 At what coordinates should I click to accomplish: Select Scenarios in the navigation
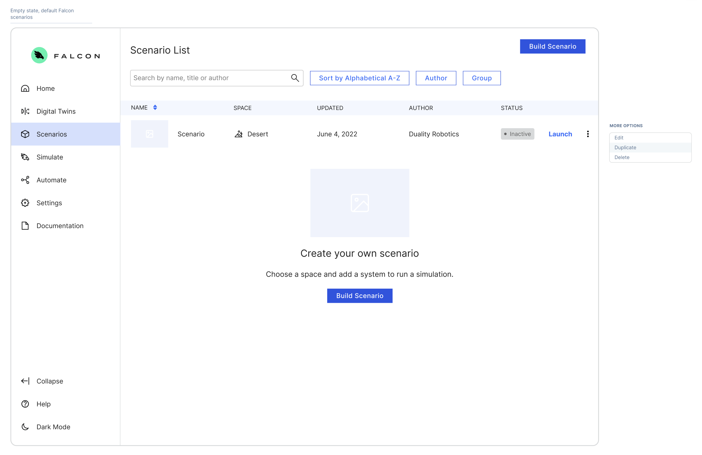(x=52, y=134)
